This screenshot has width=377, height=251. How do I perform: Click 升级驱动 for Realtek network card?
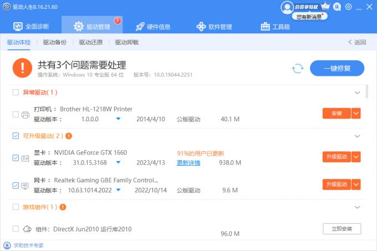click(x=337, y=185)
